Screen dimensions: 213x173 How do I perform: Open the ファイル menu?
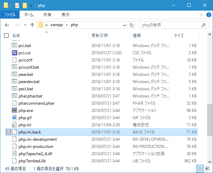coord(10,15)
